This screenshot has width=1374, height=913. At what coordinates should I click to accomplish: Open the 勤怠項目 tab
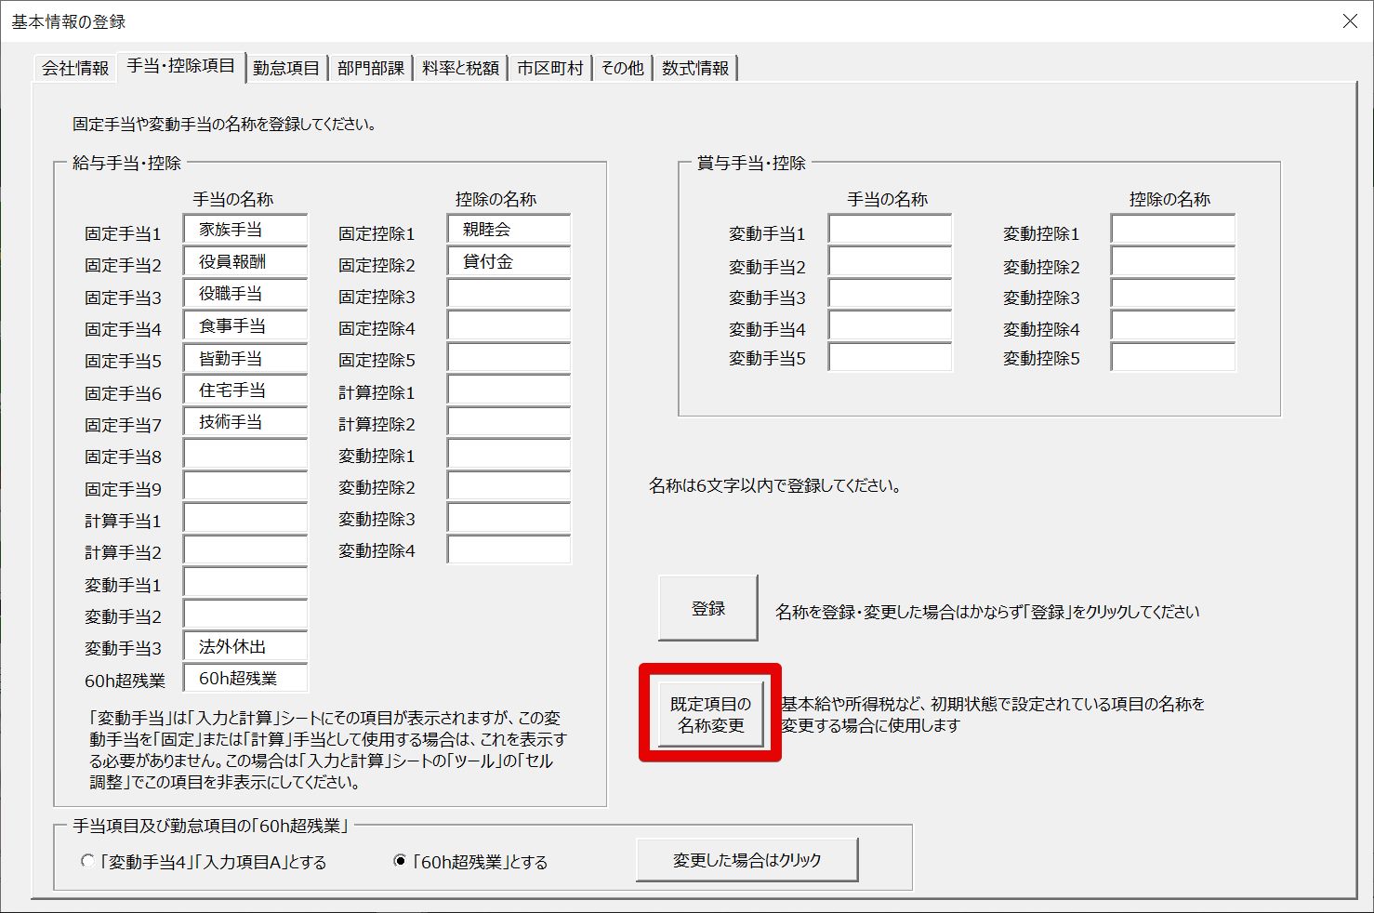[x=285, y=68]
